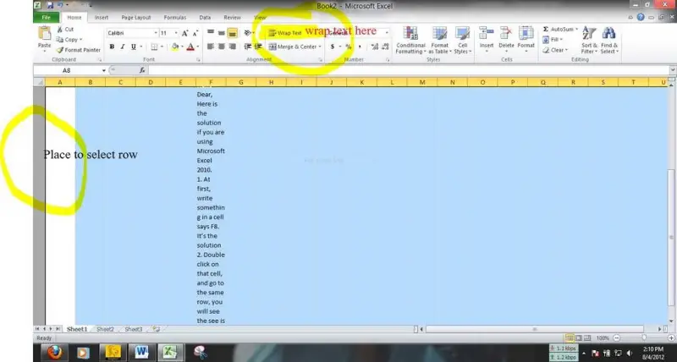Click the Zoom Out minus button

coord(617,338)
